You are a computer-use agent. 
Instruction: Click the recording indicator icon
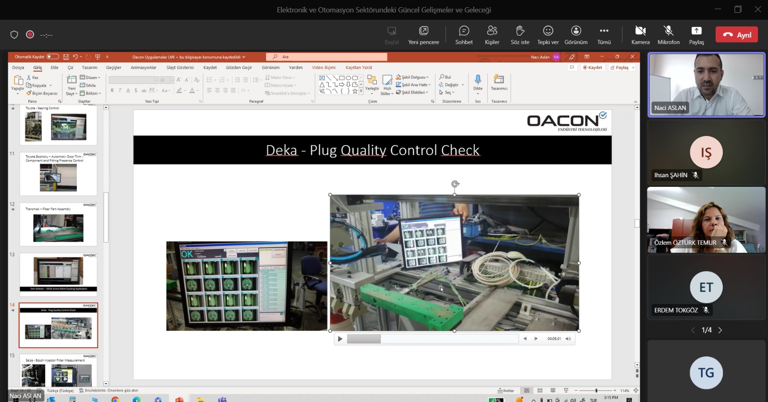(x=30, y=35)
